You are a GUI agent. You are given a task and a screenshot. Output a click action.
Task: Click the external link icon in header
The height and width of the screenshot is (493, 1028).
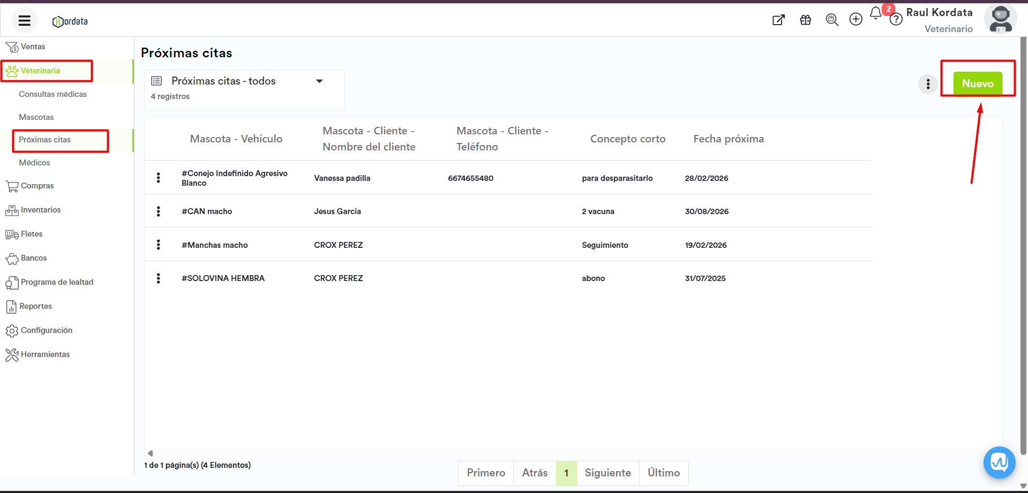[778, 20]
